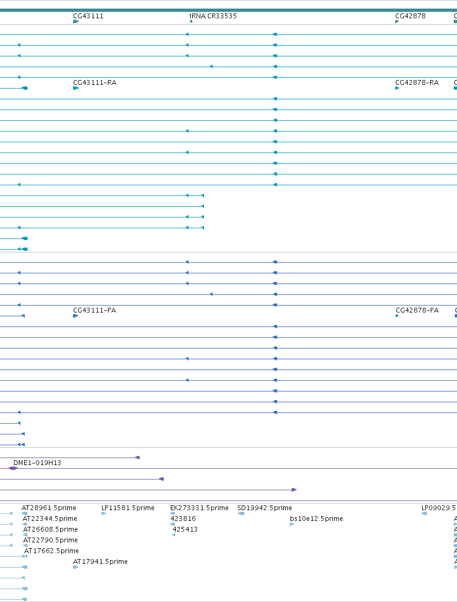Click the AT22344.5prime EST label
Viewport: 457px width, 602px height.
pos(50,519)
